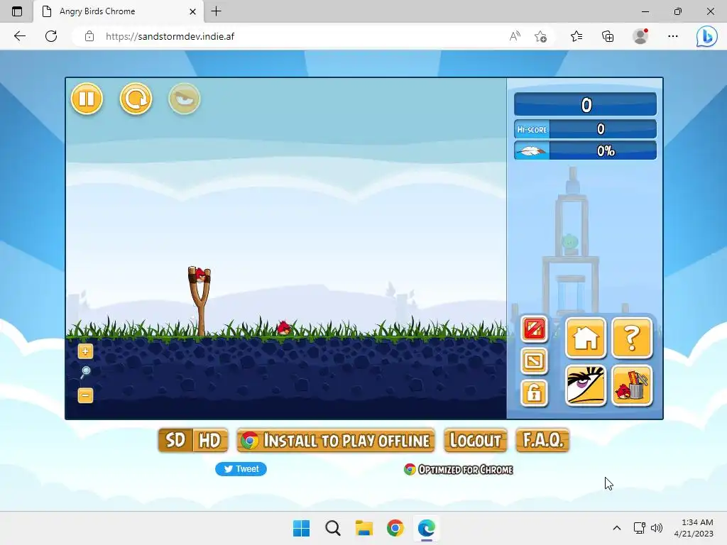
Task: Open Settings and more menu
Action: click(x=673, y=36)
